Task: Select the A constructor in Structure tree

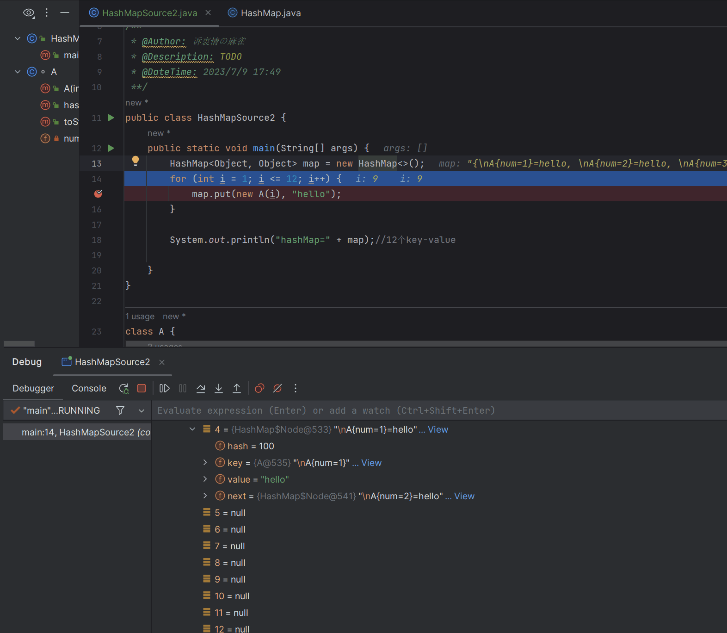Action: click(60, 88)
